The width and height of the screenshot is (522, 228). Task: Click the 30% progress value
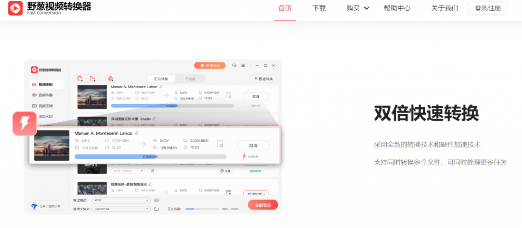click(x=225, y=209)
